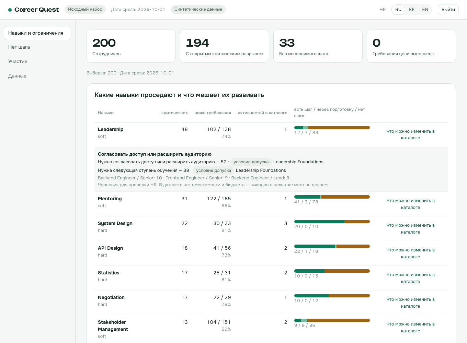The width and height of the screenshot is (467, 343).
Task: Go to the Нет шага section
Action: [x=37, y=47]
